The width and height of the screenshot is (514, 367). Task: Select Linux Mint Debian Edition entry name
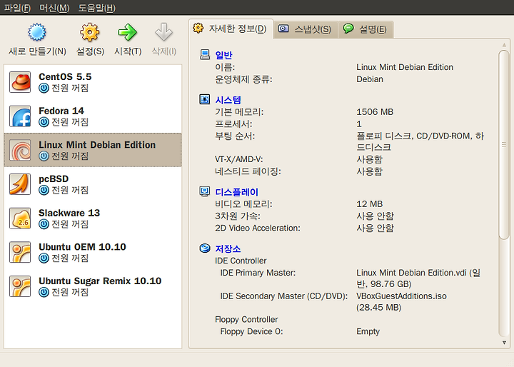coord(97,145)
